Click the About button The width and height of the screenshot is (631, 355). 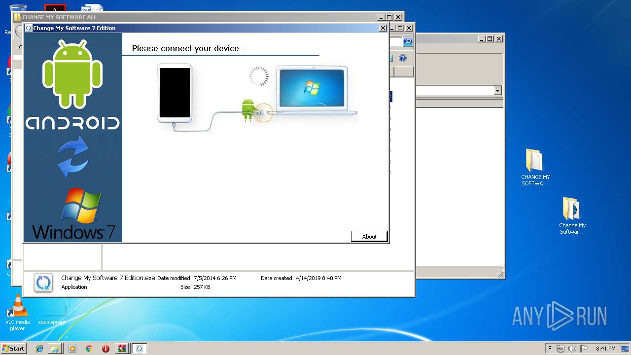[x=369, y=237]
